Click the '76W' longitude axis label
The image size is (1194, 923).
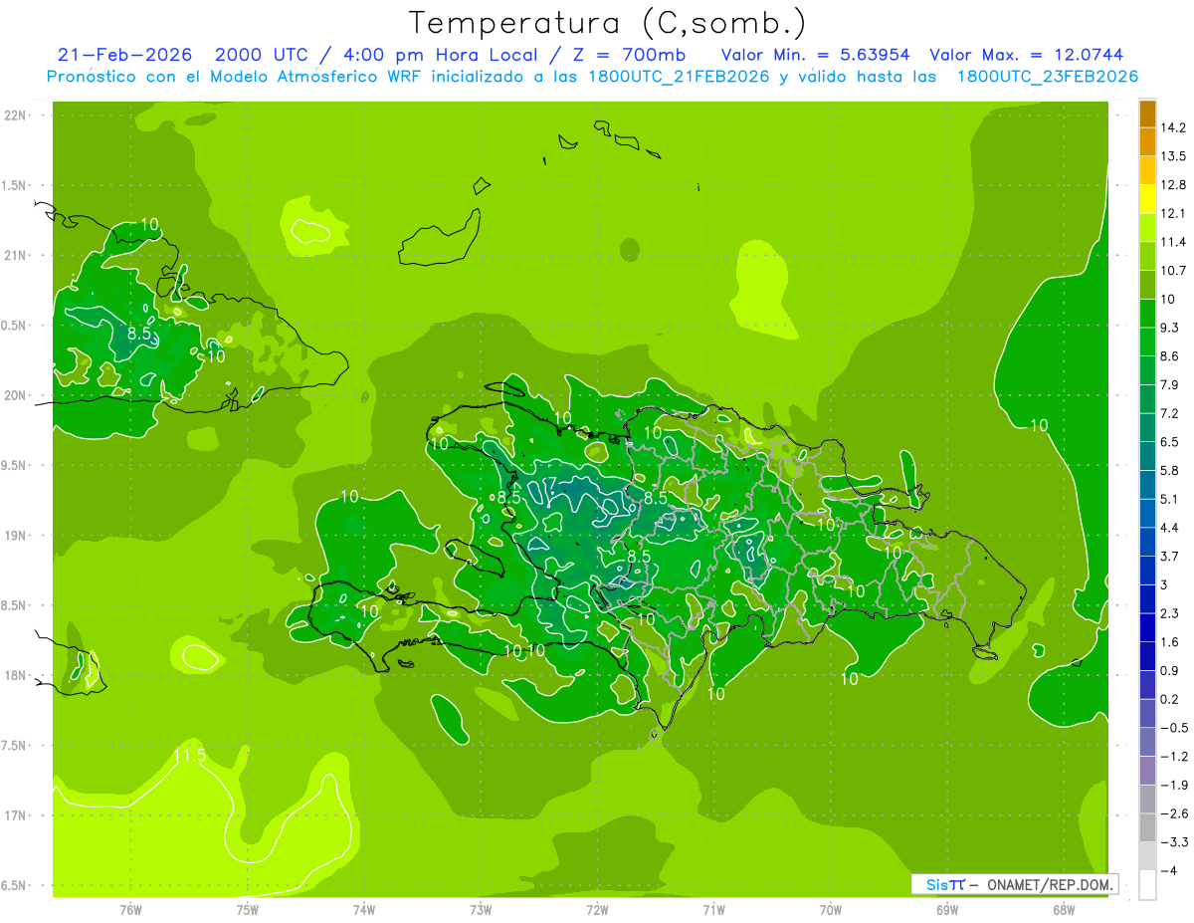click(x=130, y=910)
